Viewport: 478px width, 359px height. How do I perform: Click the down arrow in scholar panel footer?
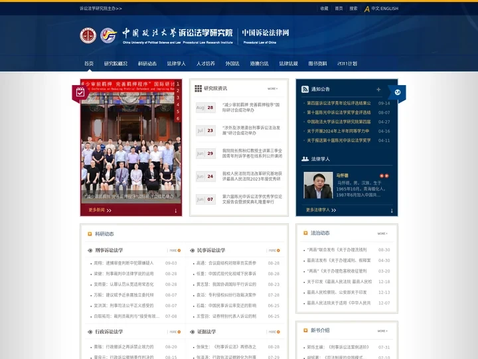tap(392, 211)
